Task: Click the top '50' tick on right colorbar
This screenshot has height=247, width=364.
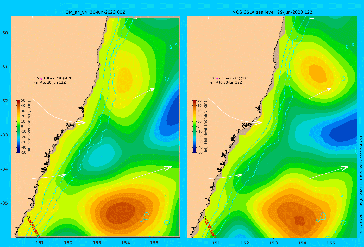Action: [x=199, y=100]
